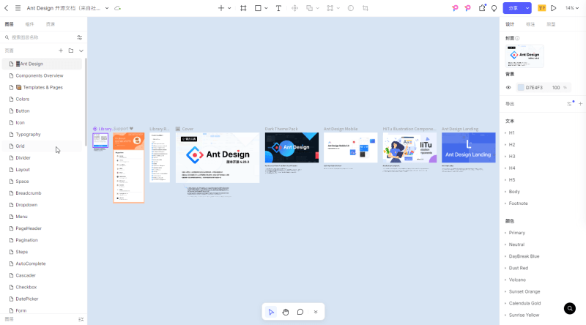The image size is (586, 325).
Task: Click the boolean operation tool icon
Action: 309,8
